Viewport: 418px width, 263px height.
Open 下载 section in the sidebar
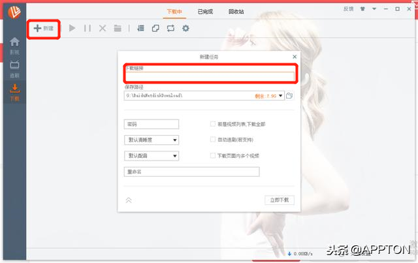click(14, 93)
